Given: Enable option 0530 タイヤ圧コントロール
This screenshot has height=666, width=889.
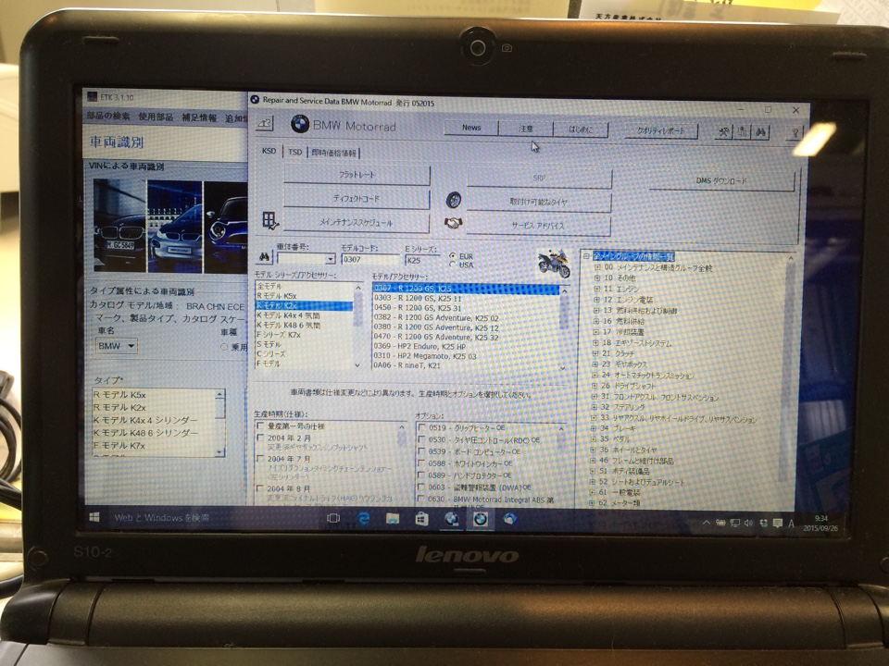Looking at the screenshot, I should (421, 439).
